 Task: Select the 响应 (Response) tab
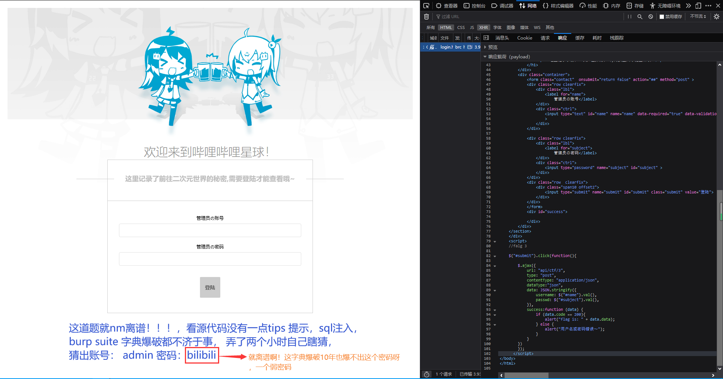coord(562,38)
